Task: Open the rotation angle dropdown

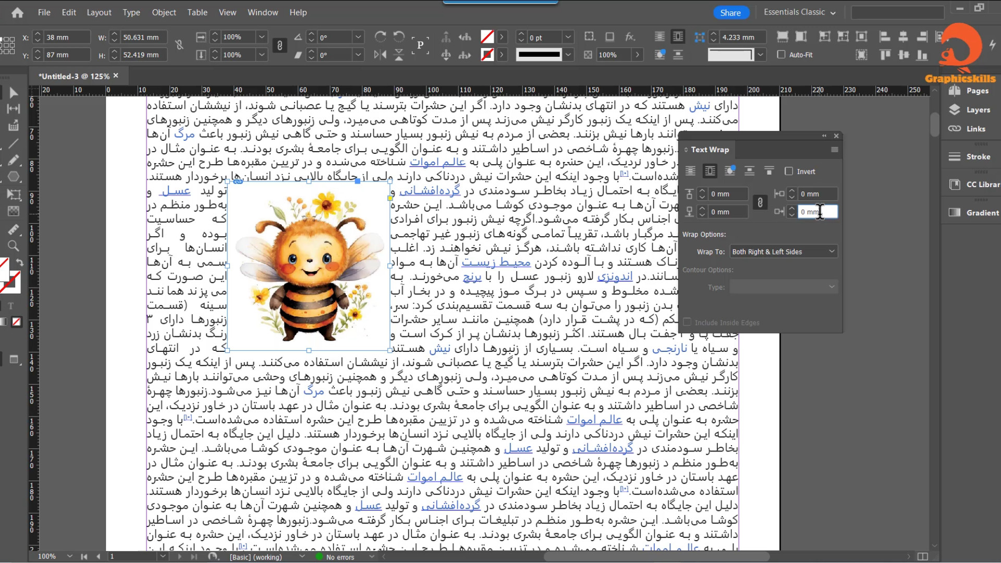Action: tap(358, 37)
